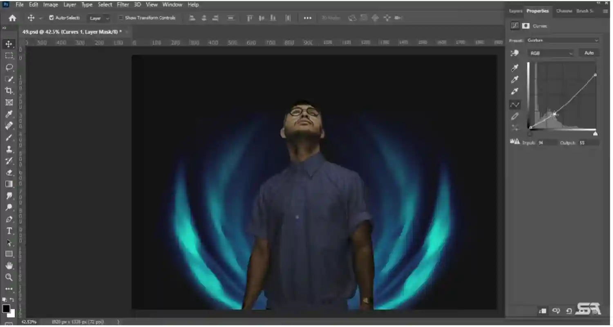Open the Move tool preset picker arrow
The image size is (613, 327).
(x=40, y=18)
